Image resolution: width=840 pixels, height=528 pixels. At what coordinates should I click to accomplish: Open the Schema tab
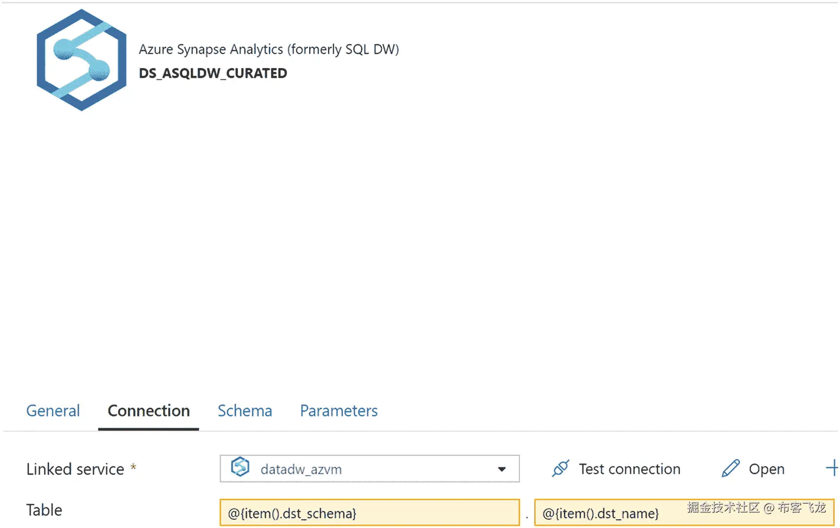(244, 411)
